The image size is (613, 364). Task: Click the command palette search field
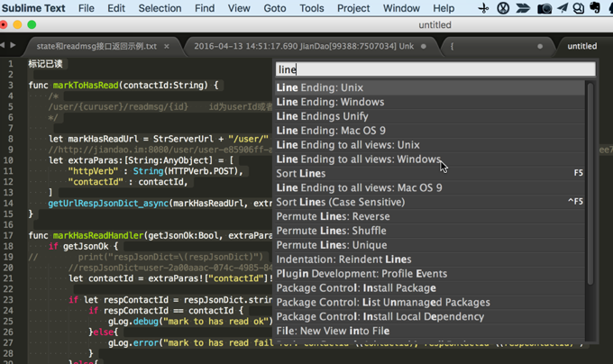point(435,69)
